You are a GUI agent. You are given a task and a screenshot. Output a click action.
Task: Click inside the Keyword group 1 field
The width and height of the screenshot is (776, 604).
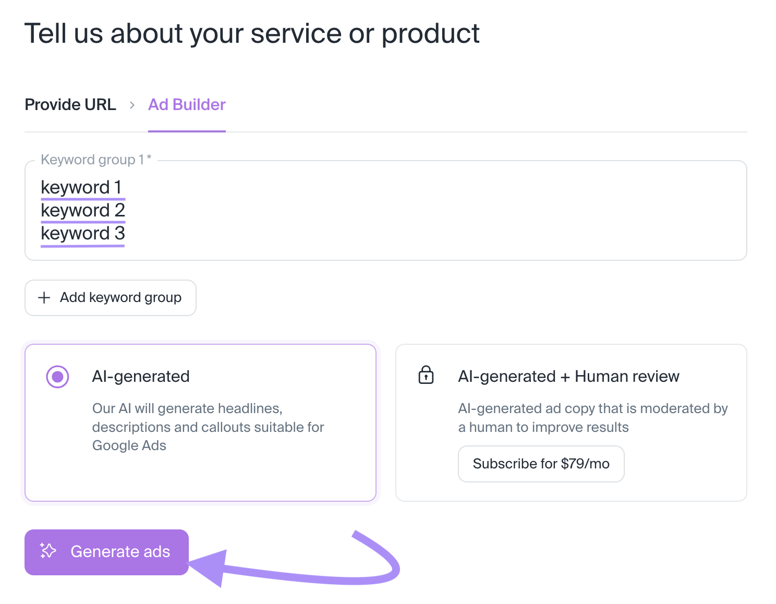click(365, 209)
